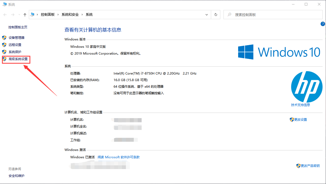Expand chevron after 系统和安全 in address bar
Screen dimensions: 326x184
tap(82, 15)
